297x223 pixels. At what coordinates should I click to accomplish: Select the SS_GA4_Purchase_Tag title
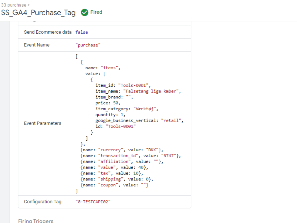[38, 13]
